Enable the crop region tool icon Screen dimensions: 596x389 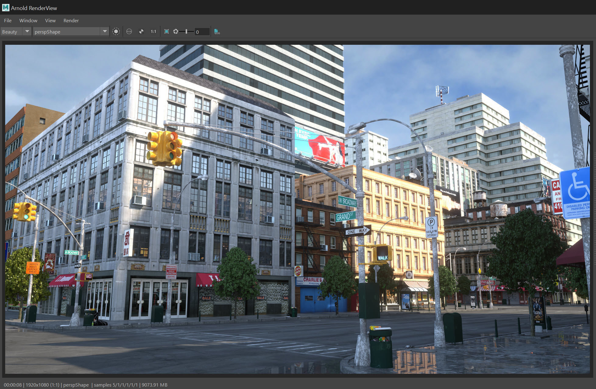tap(167, 31)
